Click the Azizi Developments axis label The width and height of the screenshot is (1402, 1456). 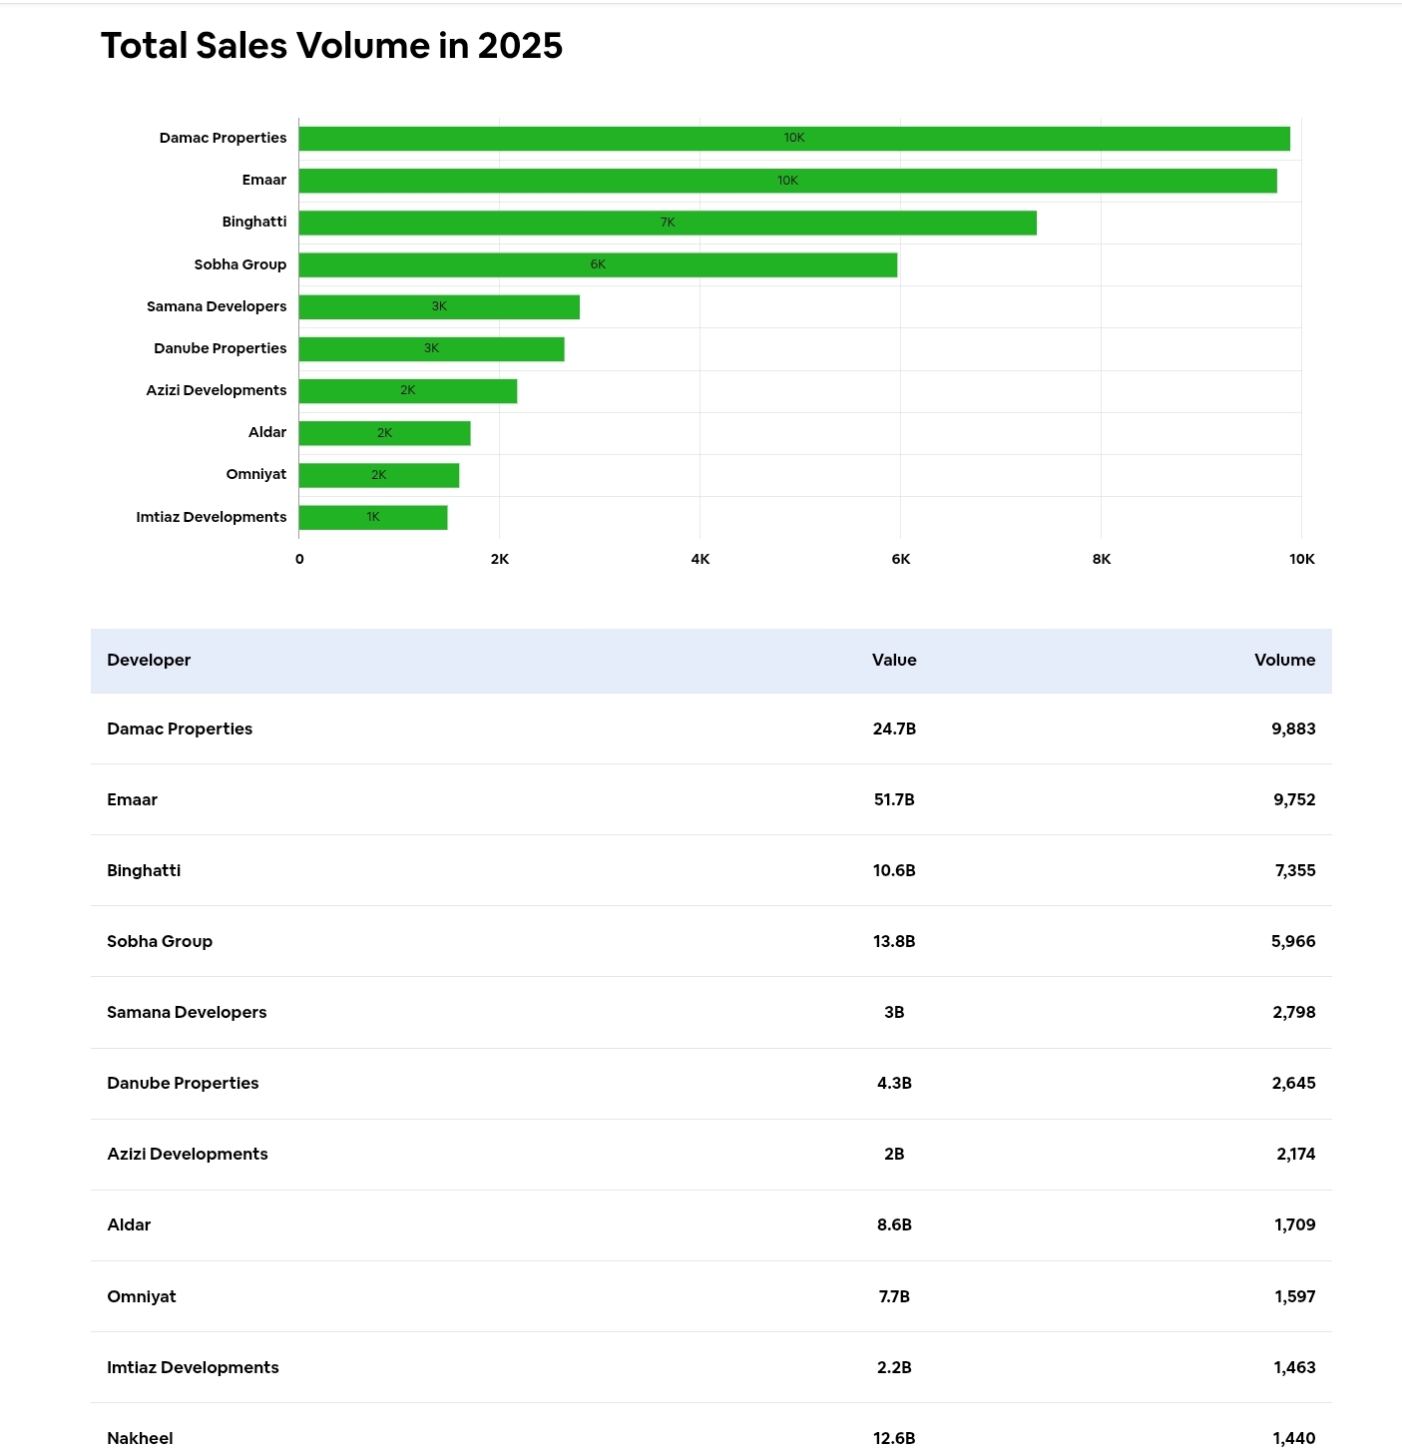point(216,390)
